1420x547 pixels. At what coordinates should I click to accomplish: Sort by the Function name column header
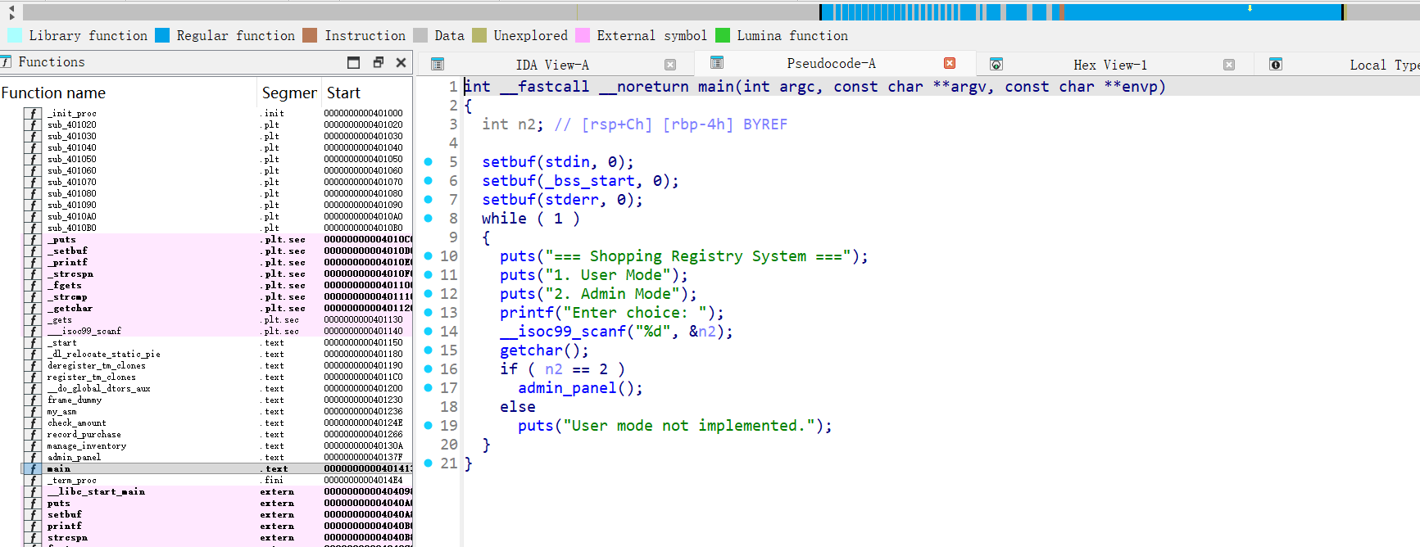(x=128, y=93)
